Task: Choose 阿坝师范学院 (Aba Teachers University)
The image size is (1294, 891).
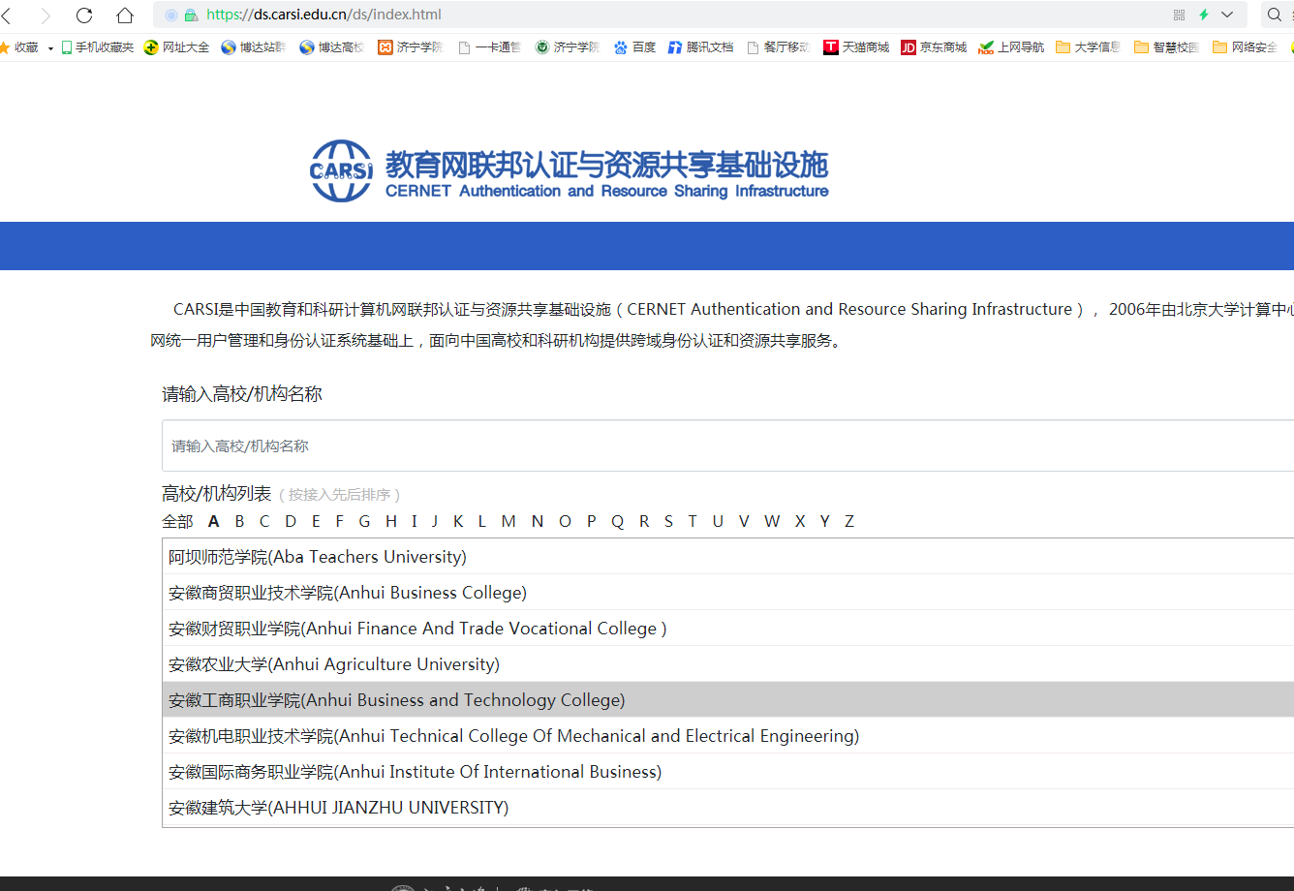Action: pyautogui.click(x=318, y=557)
